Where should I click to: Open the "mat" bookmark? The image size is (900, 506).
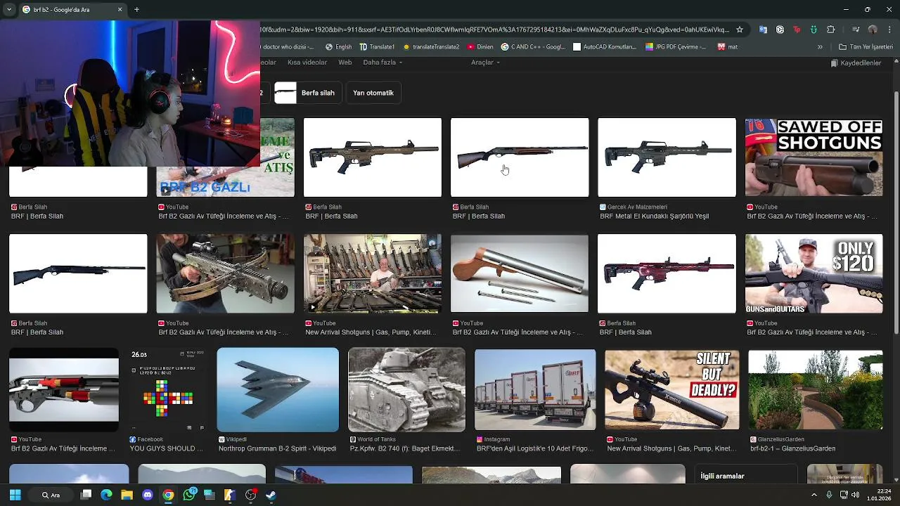(x=728, y=47)
